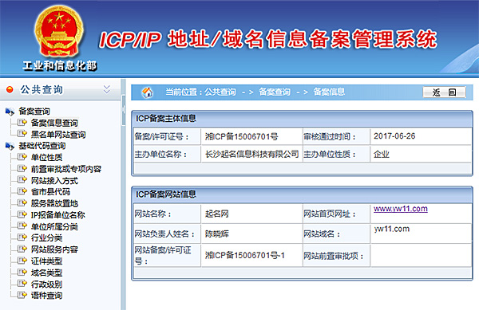This screenshot has width=479, height=310.
Task: Click the 工业和信息化部 header text
Action: [x=60, y=65]
